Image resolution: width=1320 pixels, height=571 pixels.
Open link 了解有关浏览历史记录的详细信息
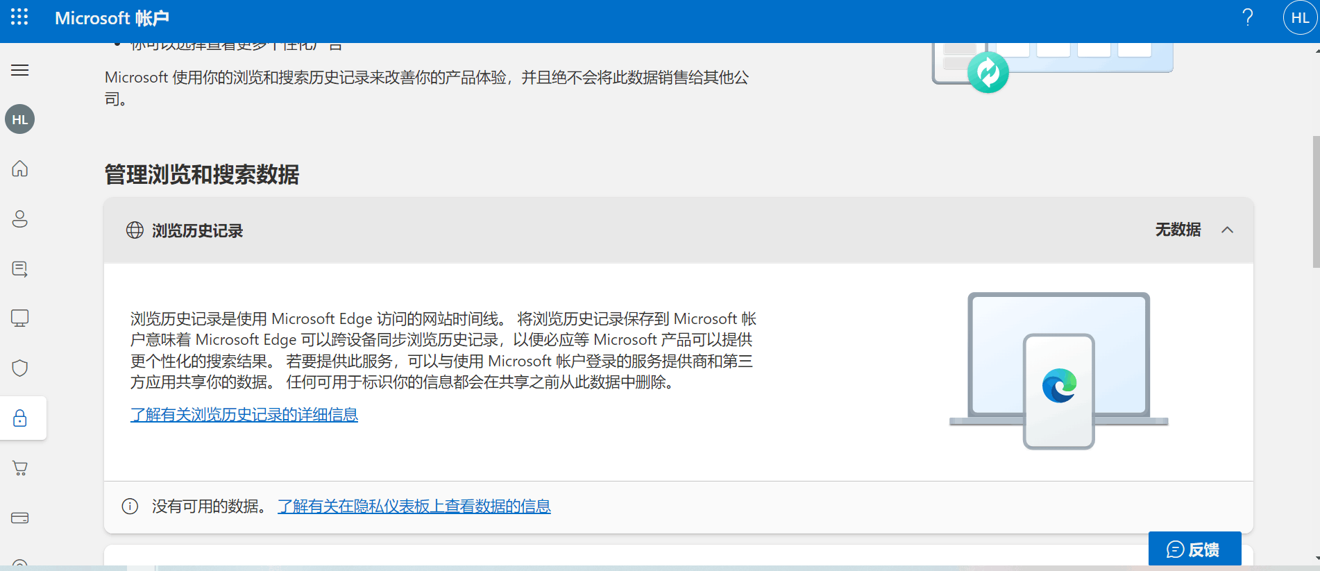[244, 414]
